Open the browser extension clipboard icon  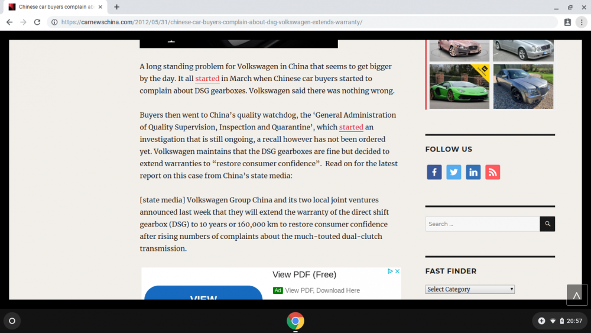567,22
